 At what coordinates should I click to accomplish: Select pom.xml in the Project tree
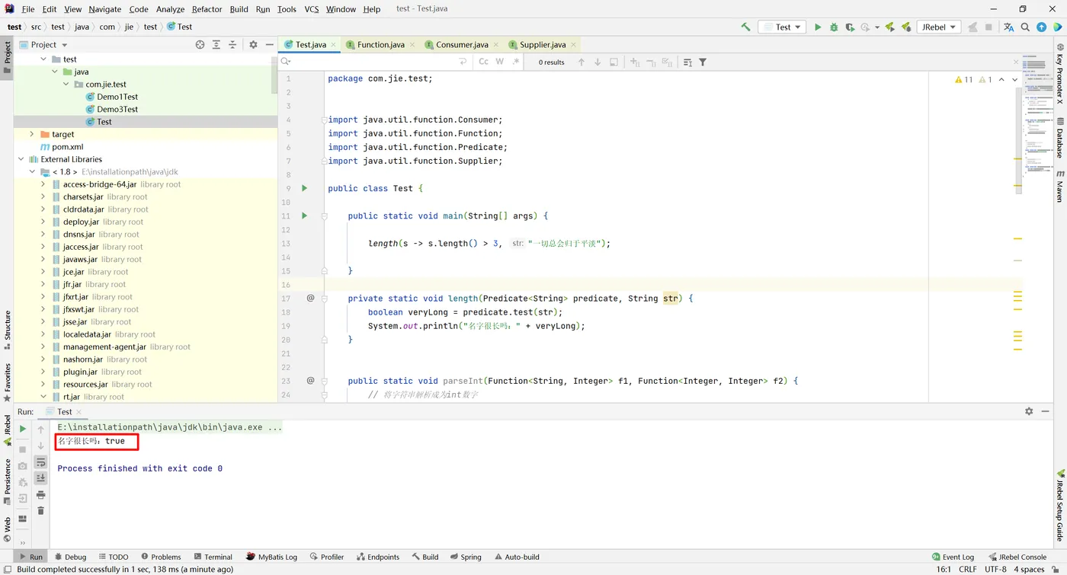pyautogui.click(x=68, y=147)
